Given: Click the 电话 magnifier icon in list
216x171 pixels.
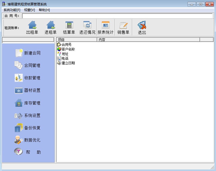Looking at the screenshot, I should [x=59, y=58].
